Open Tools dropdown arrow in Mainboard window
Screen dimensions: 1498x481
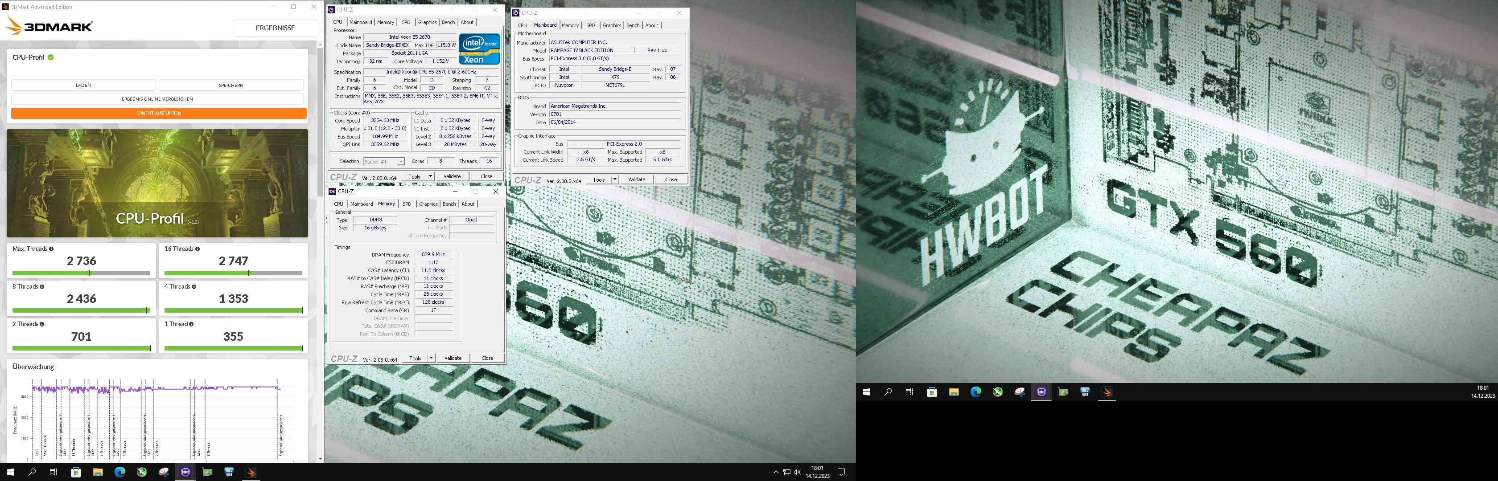click(615, 179)
